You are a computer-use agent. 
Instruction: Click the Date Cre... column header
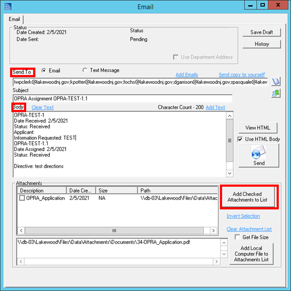tap(81, 190)
